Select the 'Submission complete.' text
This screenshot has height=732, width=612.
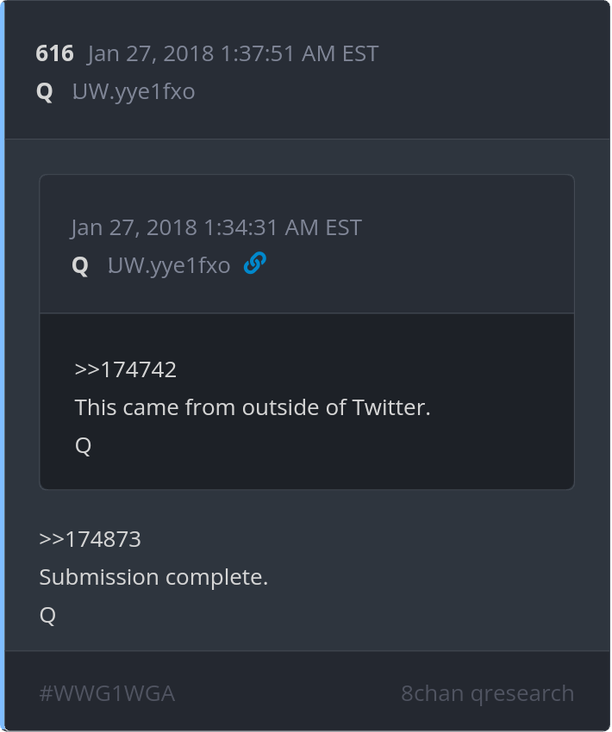[x=153, y=577]
